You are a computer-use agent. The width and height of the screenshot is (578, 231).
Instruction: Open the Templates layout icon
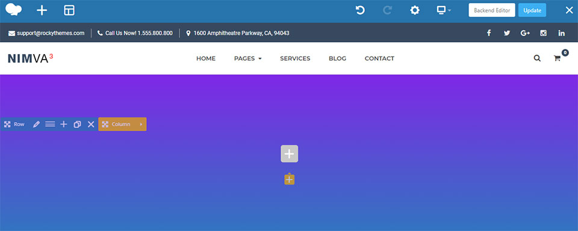(x=69, y=10)
